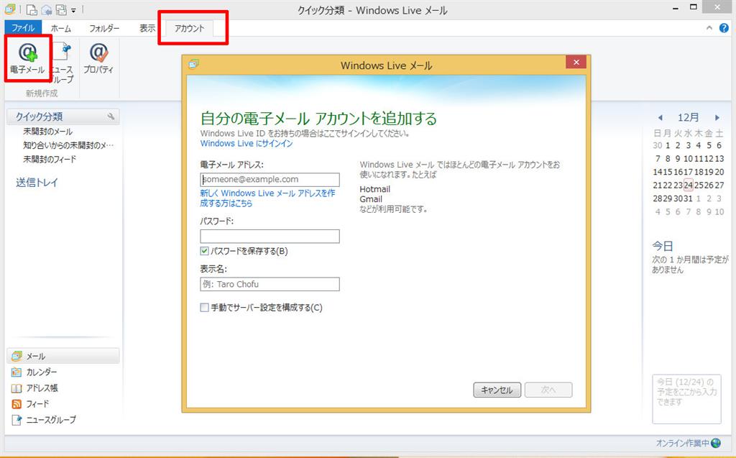The height and width of the screenshot is (458, 736).
Task: Select 未開封のメール in quick views
Action: (x=48, y=132)
